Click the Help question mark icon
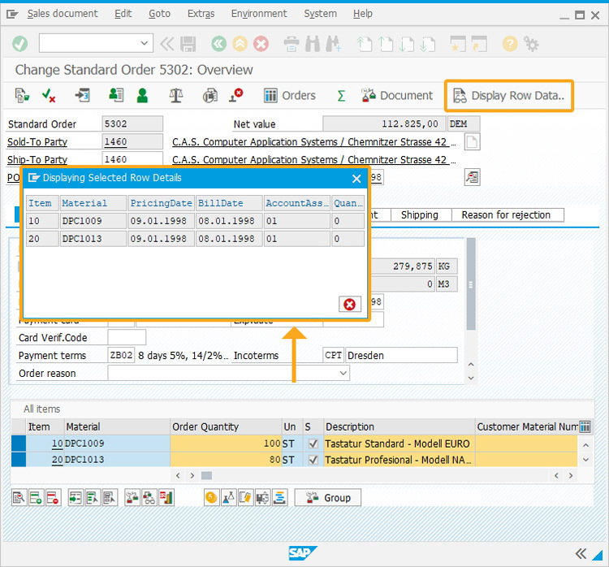Viewport: 609px width, 567px height. pos(510,44)
